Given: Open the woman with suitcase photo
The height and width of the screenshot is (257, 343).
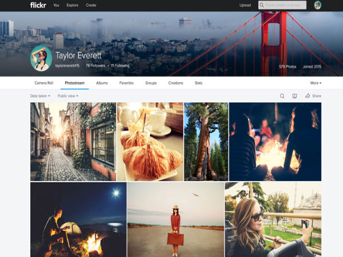Looking at the screenshot, I should coord(176,219).
